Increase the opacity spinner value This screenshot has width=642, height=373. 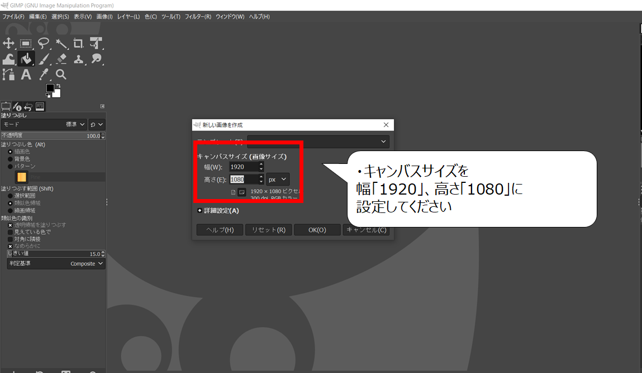pyautogui.click(x=103, y=134)
